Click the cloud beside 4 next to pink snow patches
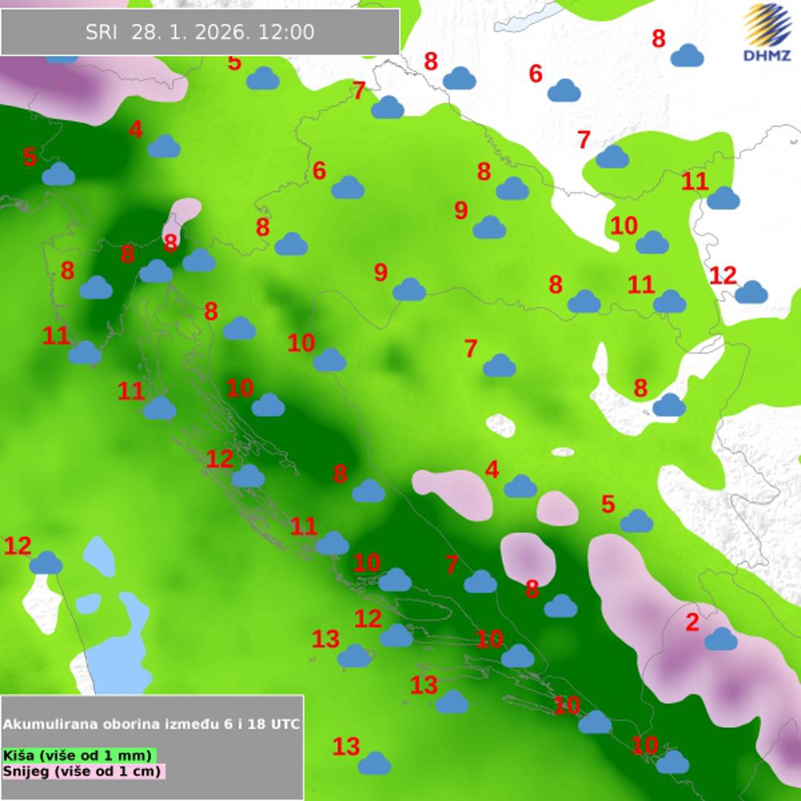This screenshot has width=801, height=801. click(x=520, y=487)
